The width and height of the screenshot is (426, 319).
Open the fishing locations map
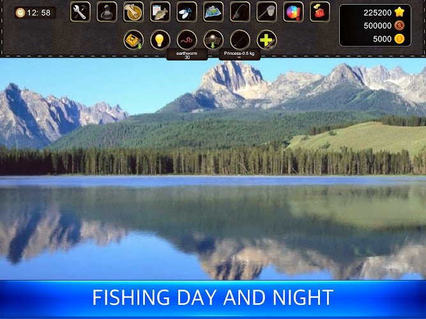point(213,12)
